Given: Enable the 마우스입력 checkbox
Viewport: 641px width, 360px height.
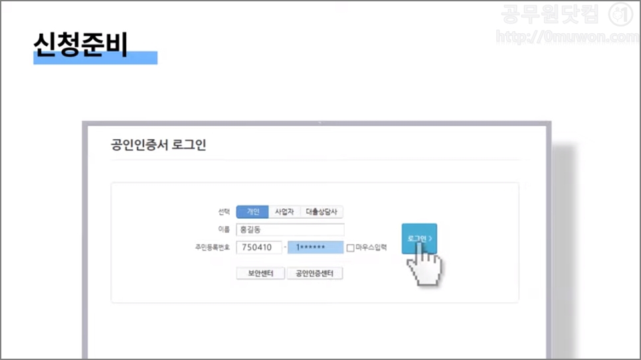Looking at the screenshot, I should [350, 248].
